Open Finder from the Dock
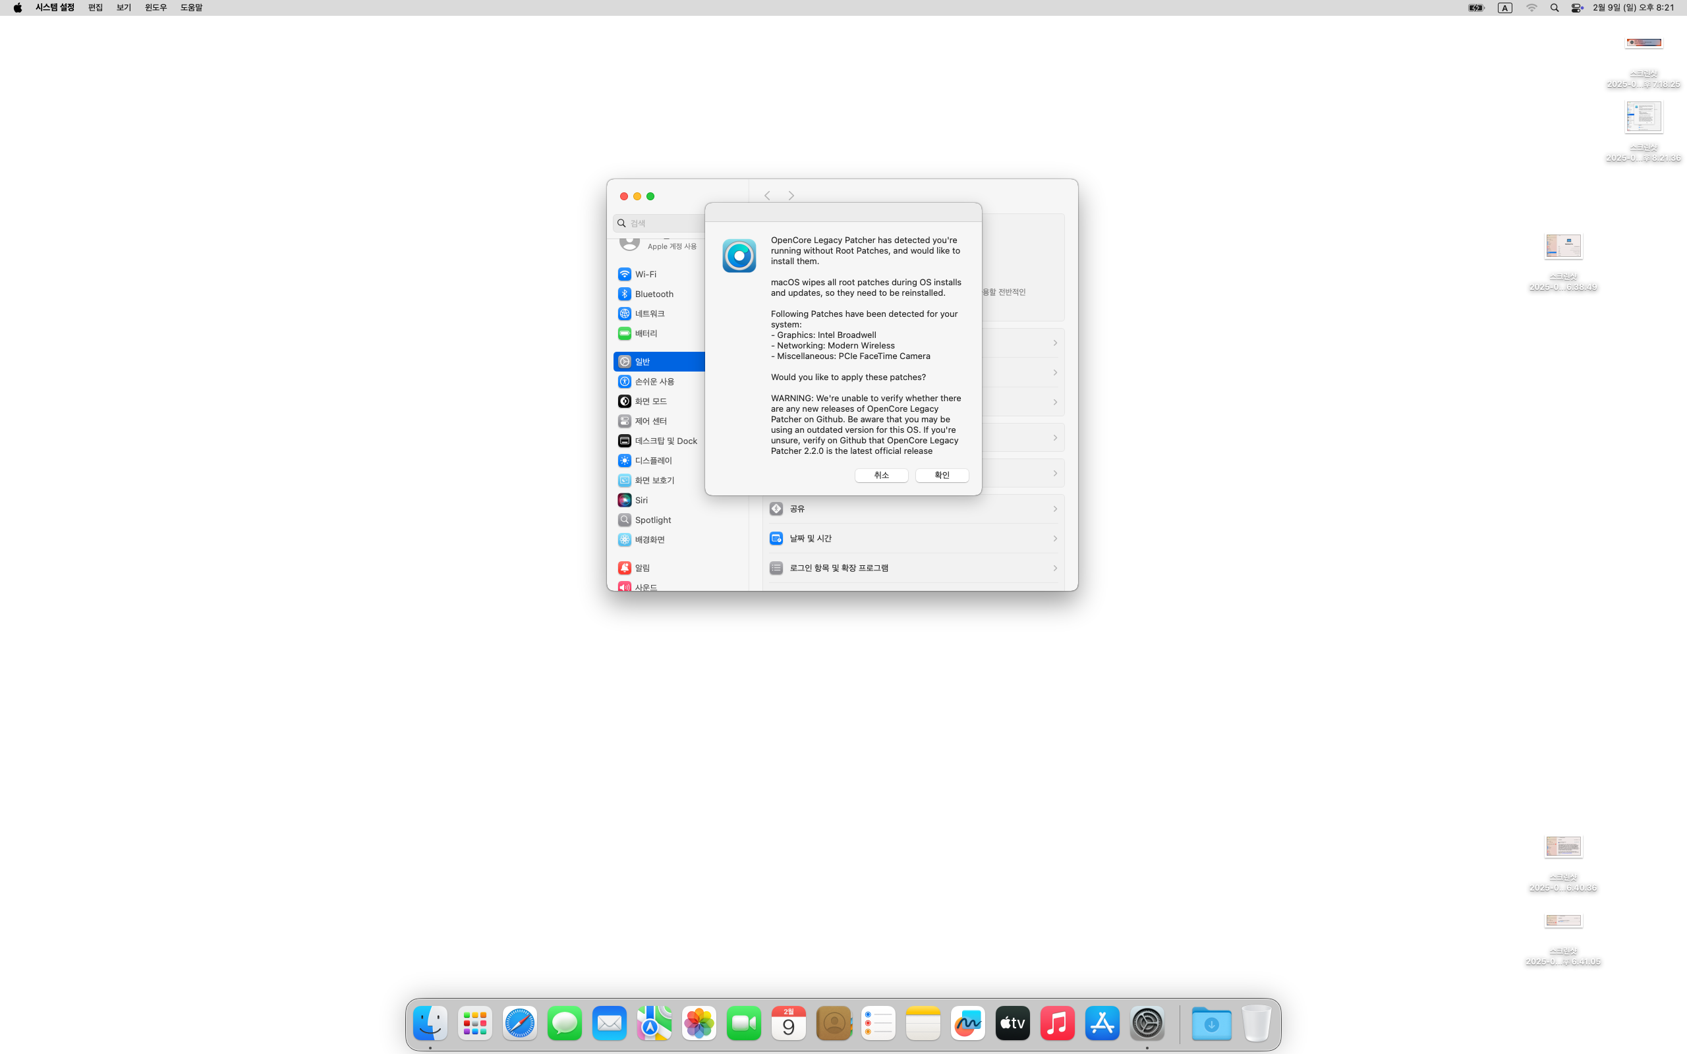 [430, 1022]
